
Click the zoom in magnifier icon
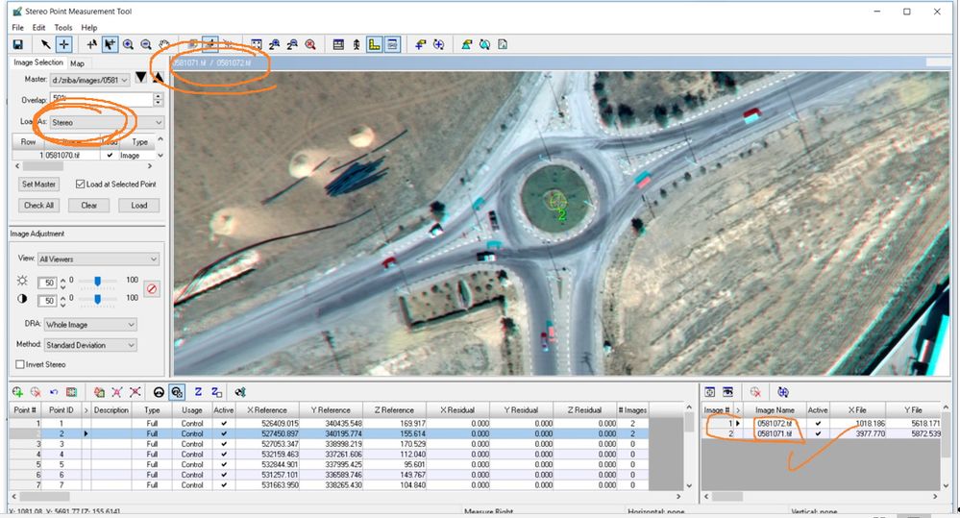point(128,45)
